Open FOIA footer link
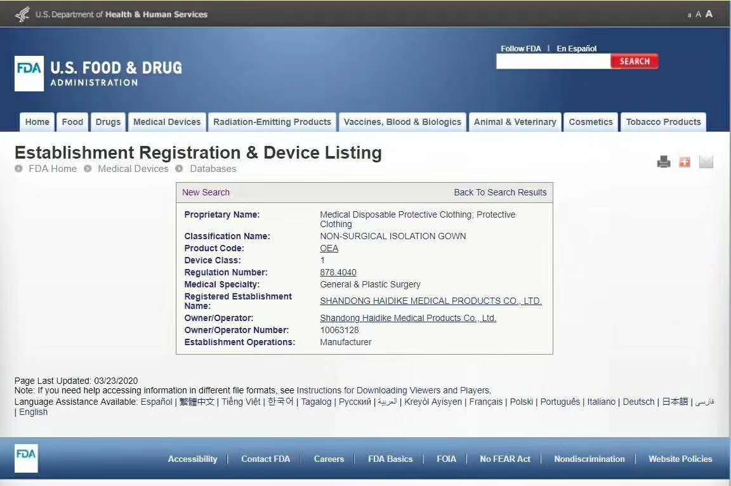731x486 pixels. (446, 459)
